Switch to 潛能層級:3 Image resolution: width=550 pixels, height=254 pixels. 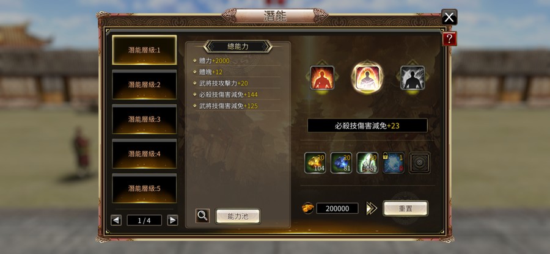coord(144,119)
